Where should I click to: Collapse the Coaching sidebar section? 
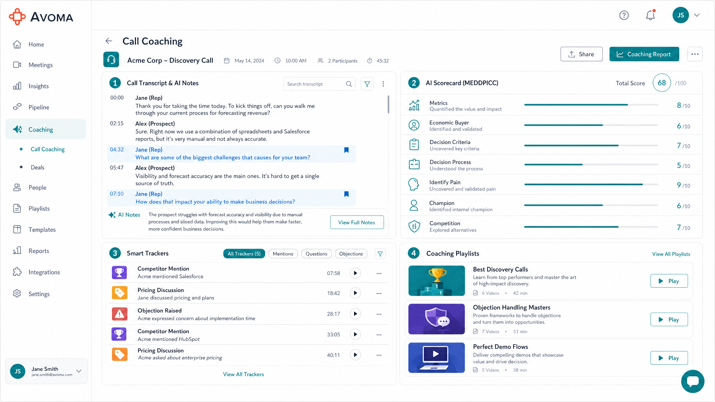coord(46,129)
